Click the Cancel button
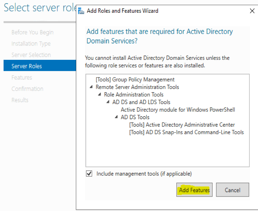The image size is (258, 211). click(232, 190)
